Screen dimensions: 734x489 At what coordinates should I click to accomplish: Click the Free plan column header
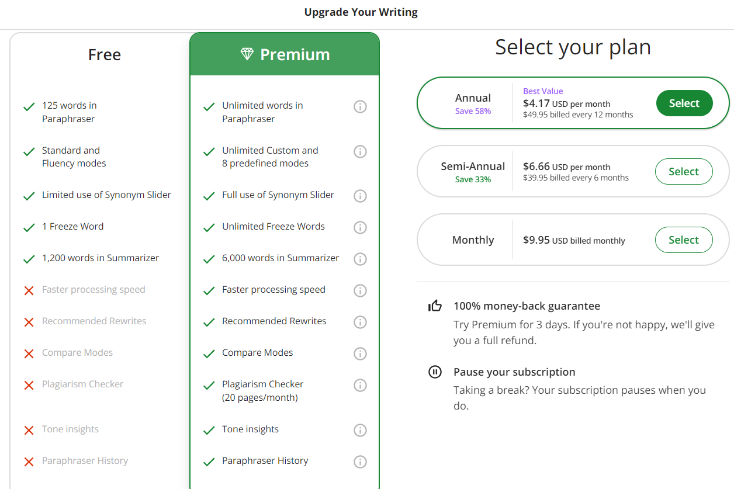[105, 55]
